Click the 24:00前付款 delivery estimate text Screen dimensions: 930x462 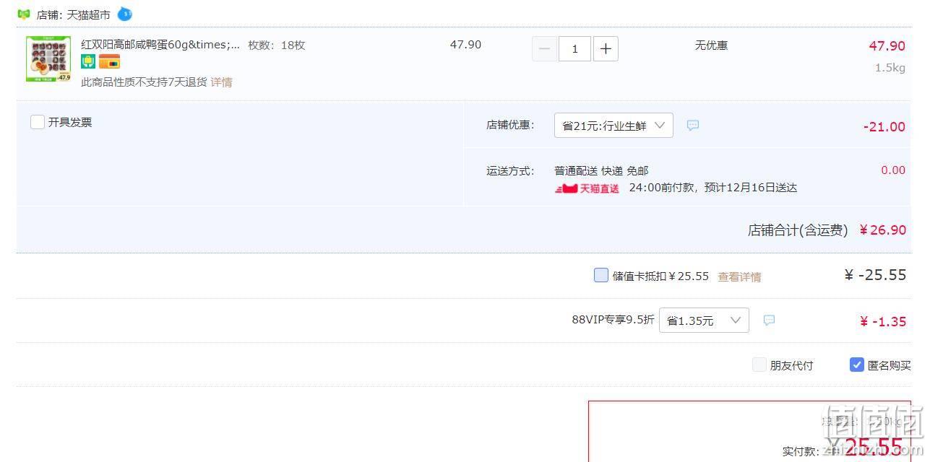tap(712, 188)
